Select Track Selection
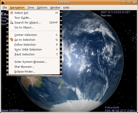The width and height of the screenshot is (138, 113). click(34, 55)
